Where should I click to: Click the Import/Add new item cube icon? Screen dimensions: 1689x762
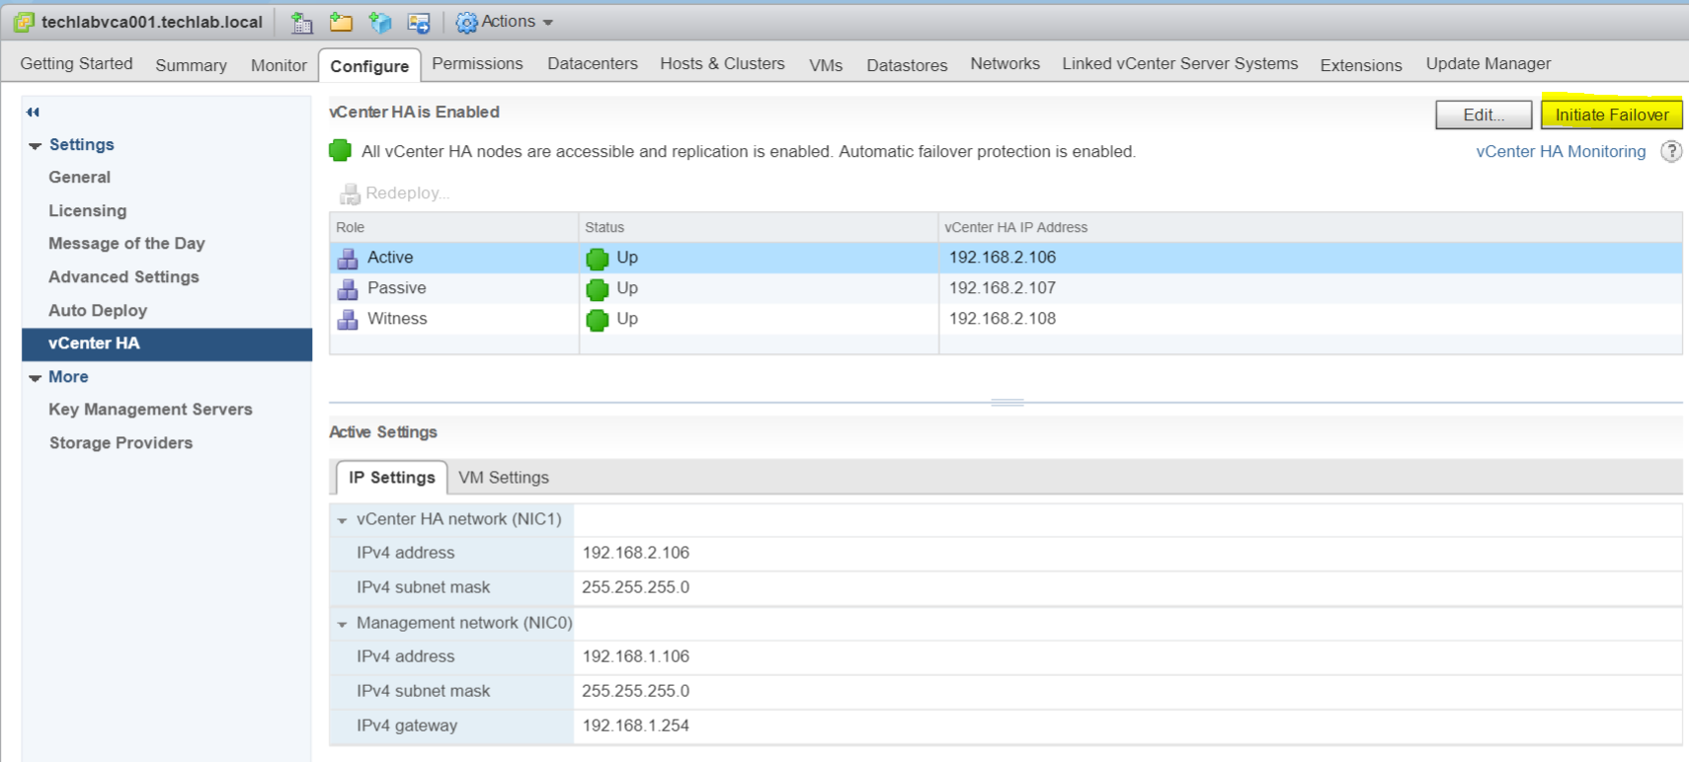[x=380, y=22]
